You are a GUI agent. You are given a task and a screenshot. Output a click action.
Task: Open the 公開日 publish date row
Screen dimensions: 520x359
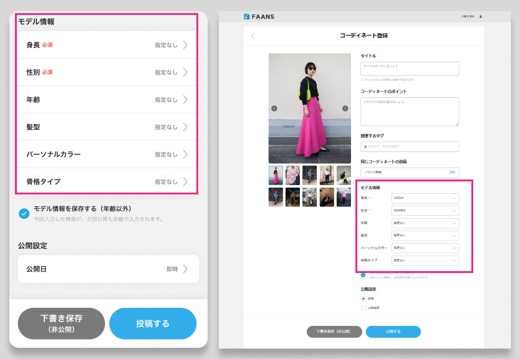[108, 269]
